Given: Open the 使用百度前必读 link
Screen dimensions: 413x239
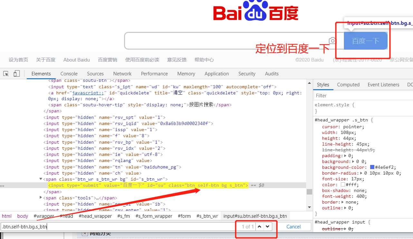Looking at the screenshot, I should 142,60.
